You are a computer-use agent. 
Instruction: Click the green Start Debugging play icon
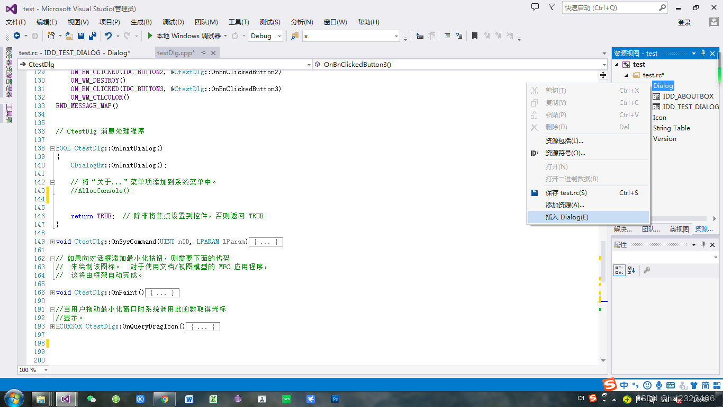[x=150, y=36]
